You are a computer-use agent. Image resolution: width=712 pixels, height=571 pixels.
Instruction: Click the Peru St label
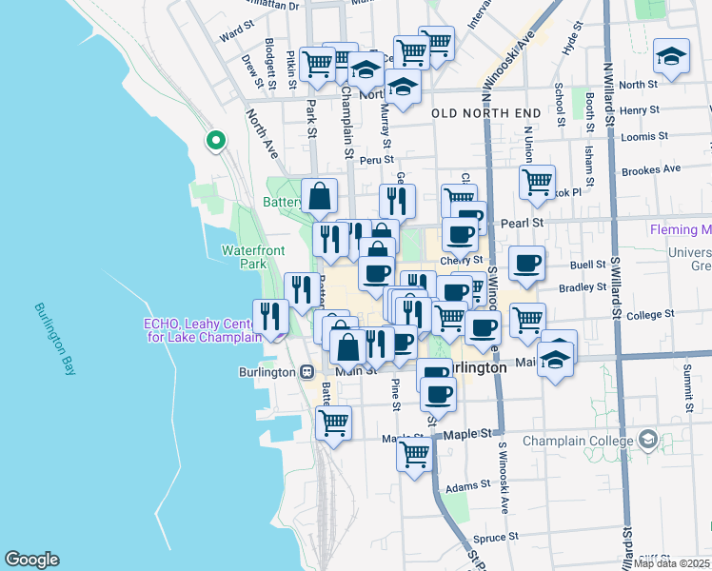(377, 160)
